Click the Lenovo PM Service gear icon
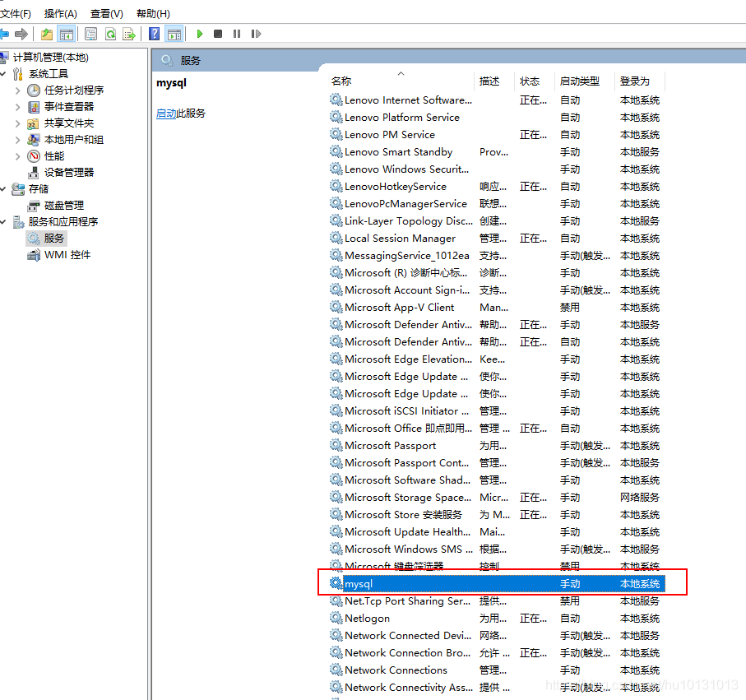 pos(336,135)
